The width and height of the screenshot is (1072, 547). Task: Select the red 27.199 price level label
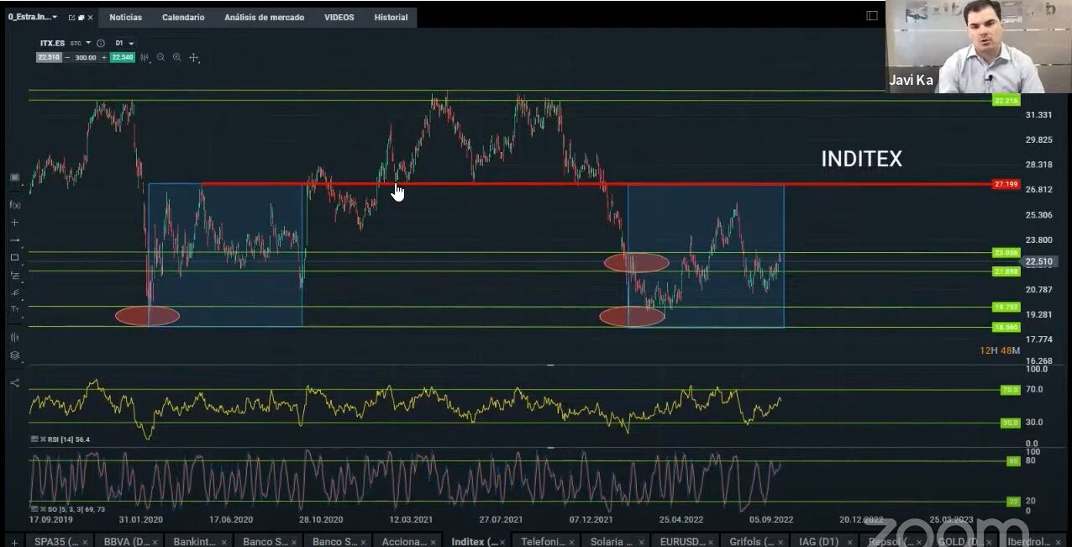[x=1006, y=184]
